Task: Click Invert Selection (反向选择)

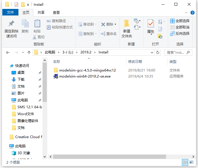Action: pyautogui.click(x=180, y=34)
